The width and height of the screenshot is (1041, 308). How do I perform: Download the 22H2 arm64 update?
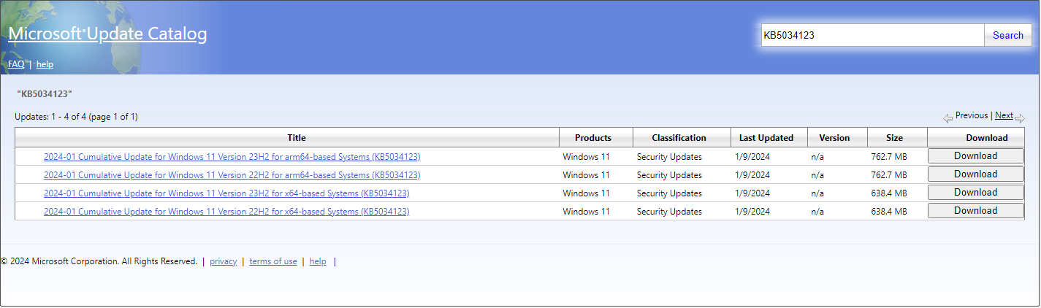(x=975, y=174)
